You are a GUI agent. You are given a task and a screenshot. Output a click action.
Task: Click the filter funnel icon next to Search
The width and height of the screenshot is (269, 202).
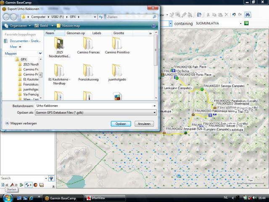[x=51, y=178]
